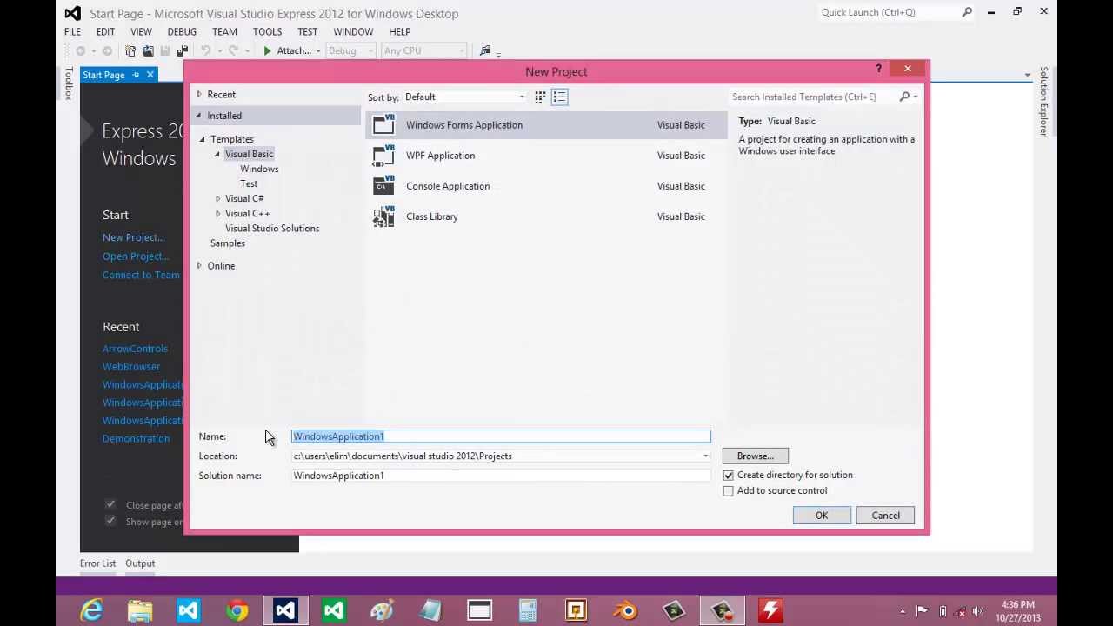This screenshot has width=1113, height=626.
Task: Switch template list to medium icons view
Action: click(x=559, y=97)
